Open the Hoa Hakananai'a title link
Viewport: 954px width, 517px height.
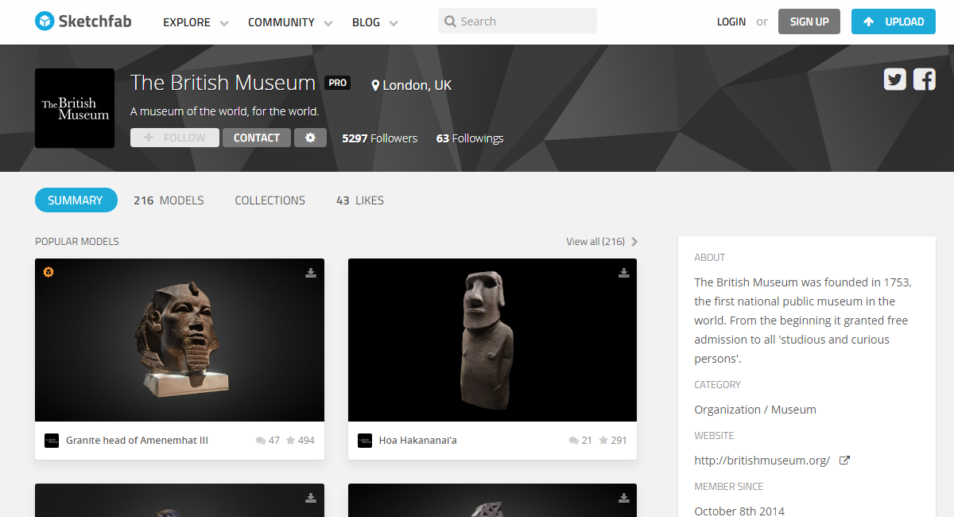click(418, 441)
